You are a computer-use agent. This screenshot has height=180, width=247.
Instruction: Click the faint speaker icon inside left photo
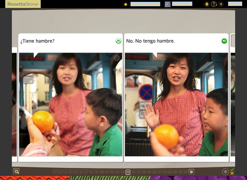(x=117, y=58)
